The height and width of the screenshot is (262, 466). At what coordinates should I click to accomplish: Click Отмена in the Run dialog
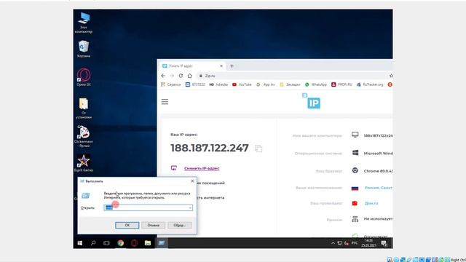coord(153,225)
